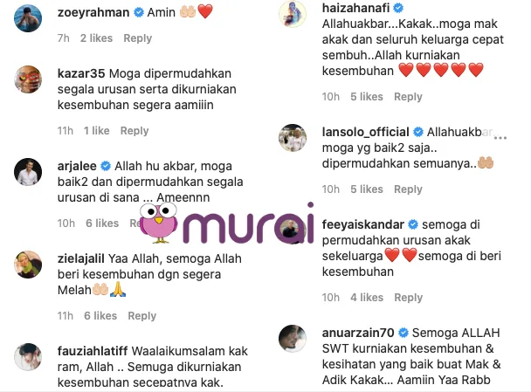Open the three-dot options on lansolo_official's comment
Image resolution: width=531 pixels, height=392 pixels.
500,138
